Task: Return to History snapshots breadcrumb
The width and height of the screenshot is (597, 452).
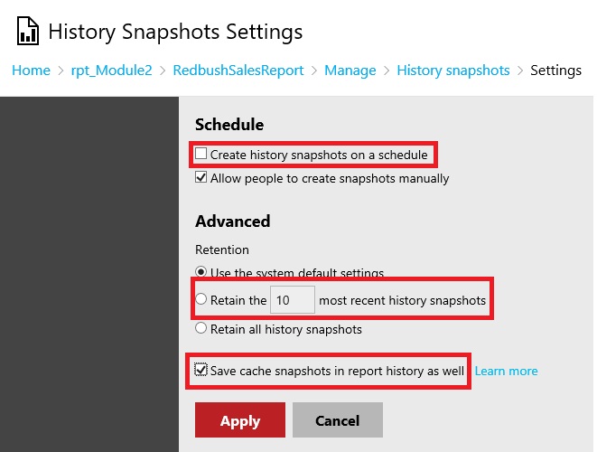Action: point(453,70)
